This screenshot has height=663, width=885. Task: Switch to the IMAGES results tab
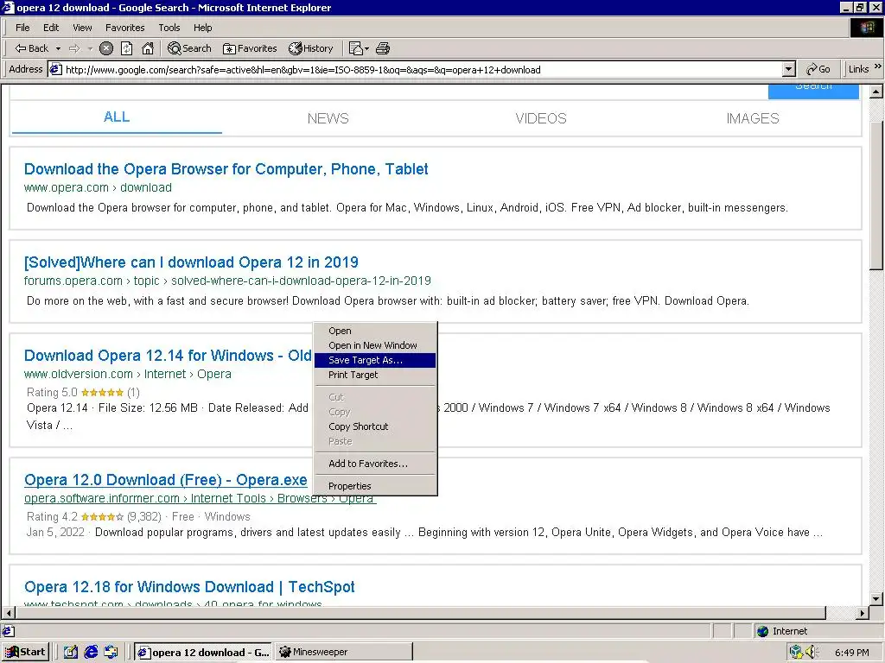(x=753, y=118)
